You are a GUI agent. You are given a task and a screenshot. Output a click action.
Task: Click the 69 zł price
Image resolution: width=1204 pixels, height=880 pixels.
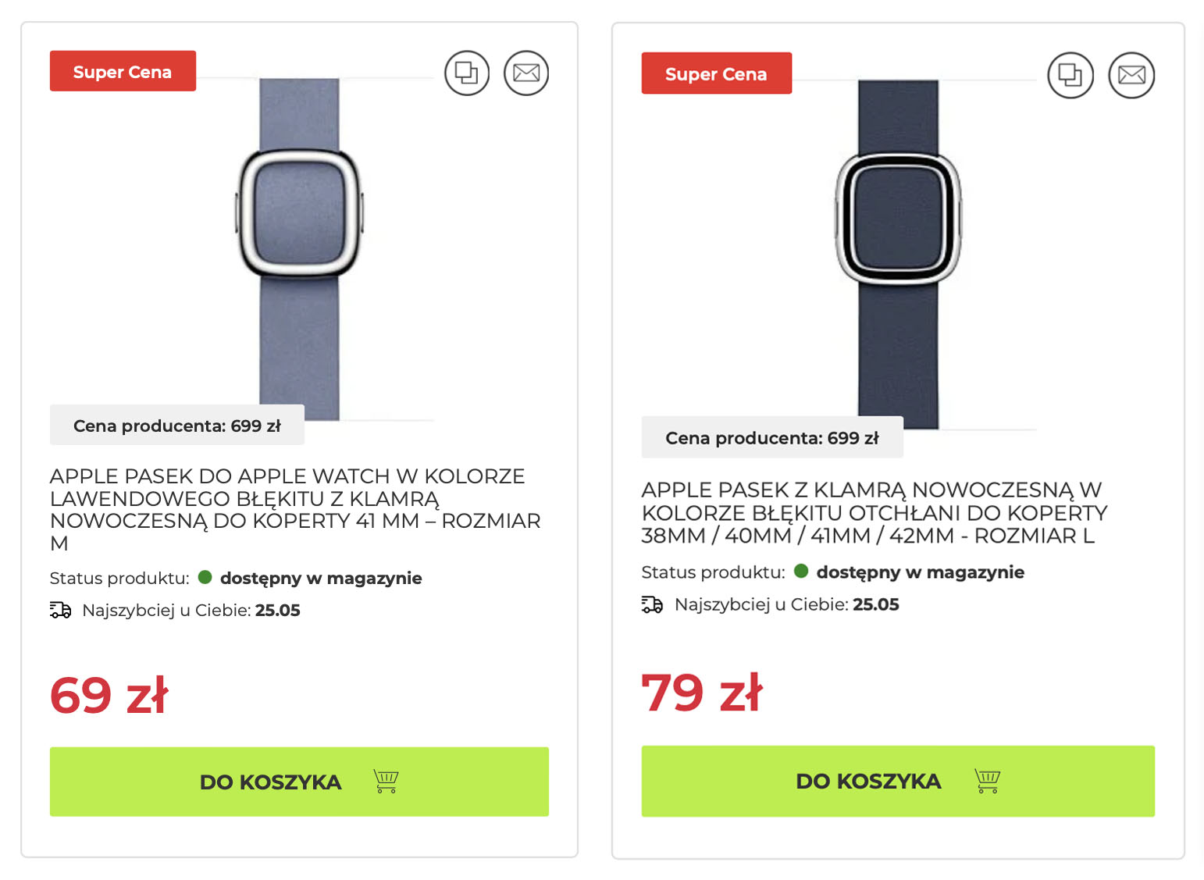(x=109, y=695)
